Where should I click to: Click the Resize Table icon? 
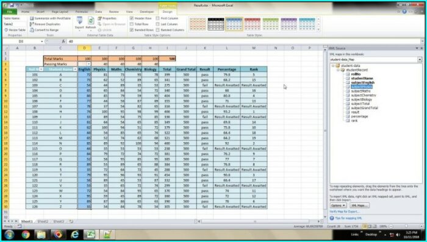[x=6, y=30]
